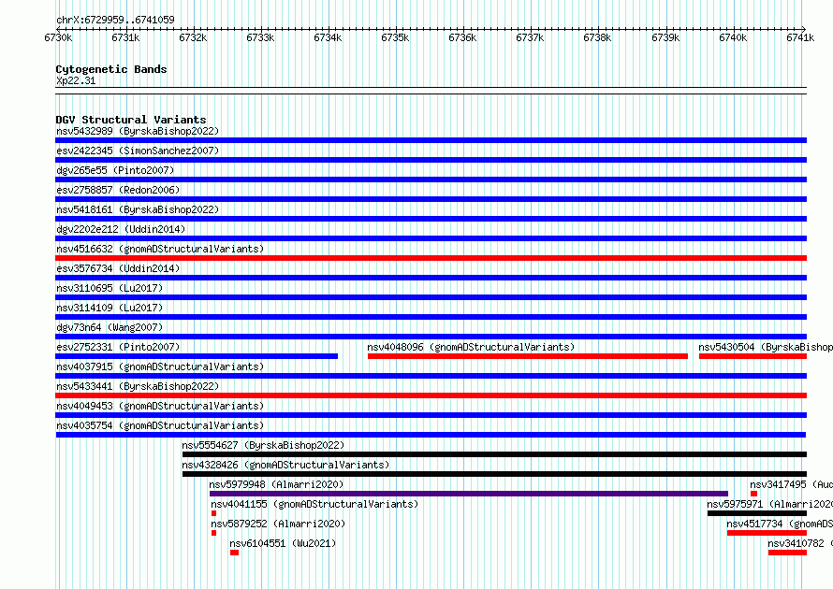Open the nsv4048096 (gnomADStructuralVariants) label
833x589 pixels.
(x=471, y=347)
